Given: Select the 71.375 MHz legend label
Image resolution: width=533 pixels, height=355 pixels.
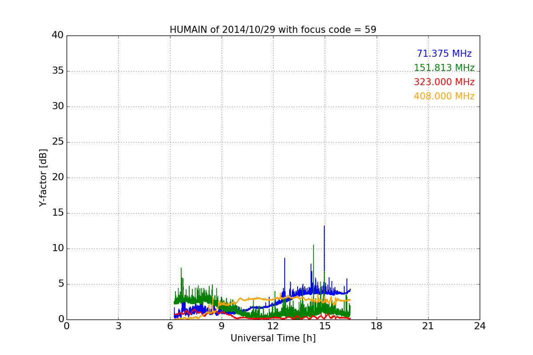Looking at the screenshot, I should [x=444, y=54].
